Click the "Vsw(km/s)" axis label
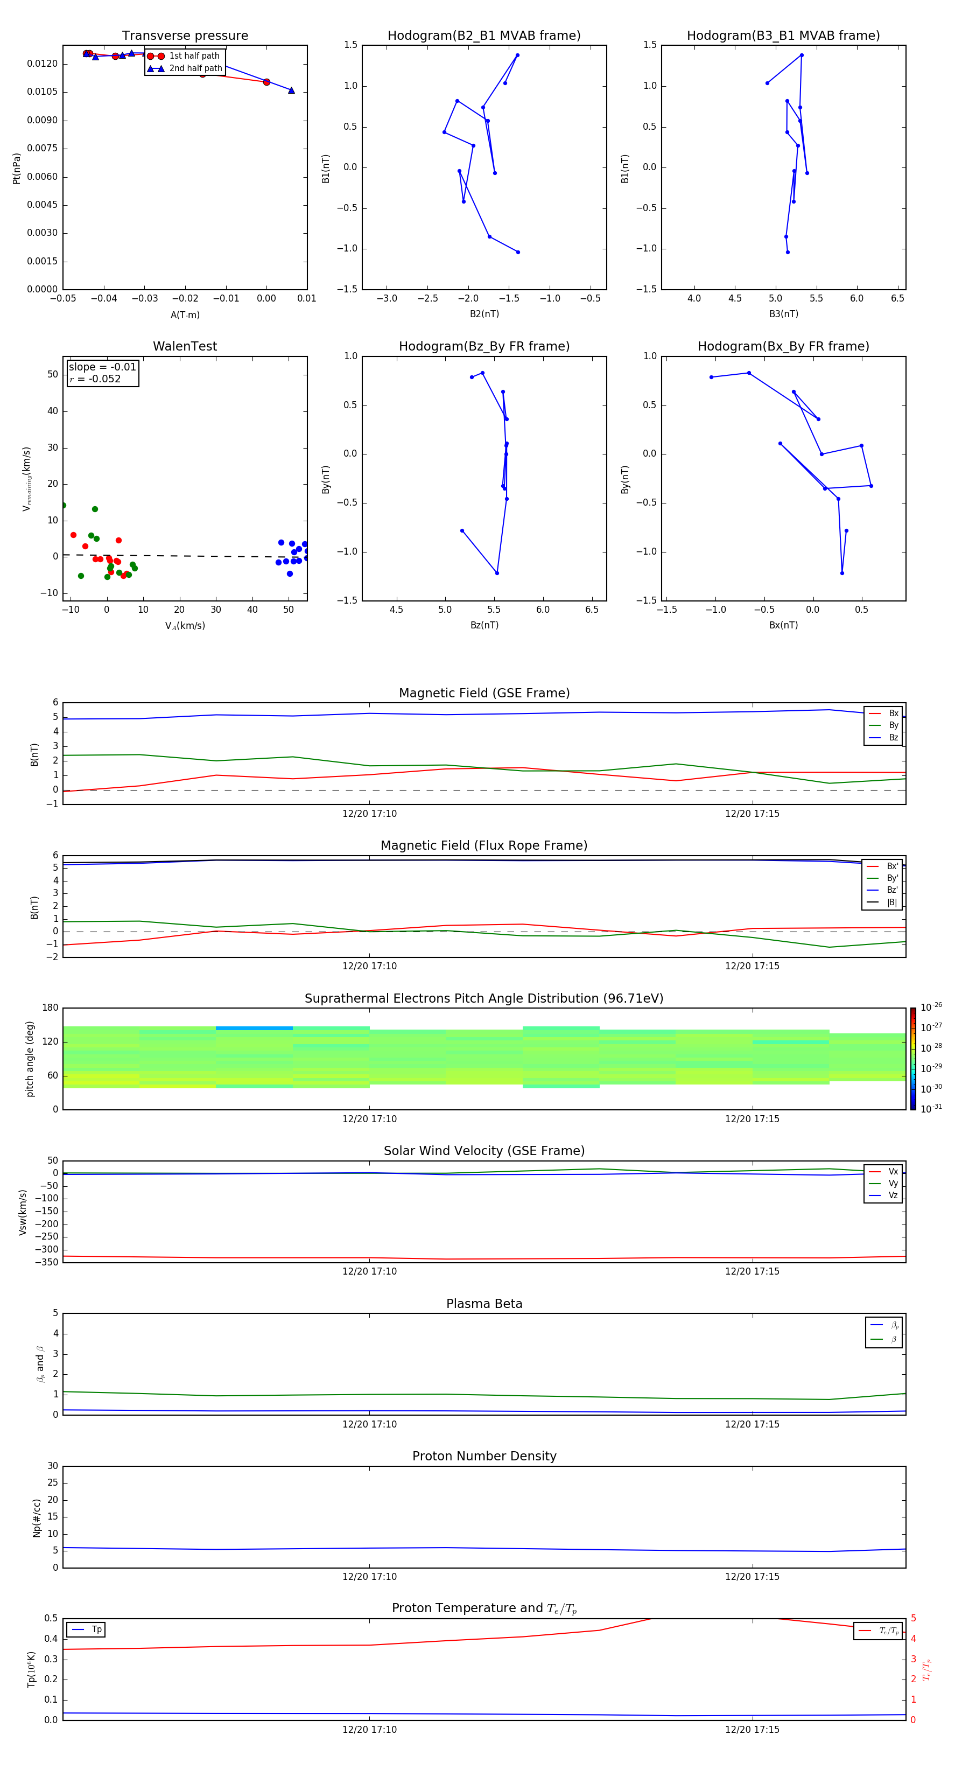This screenshot has height=1777, width=969. tap(23, 1212)
